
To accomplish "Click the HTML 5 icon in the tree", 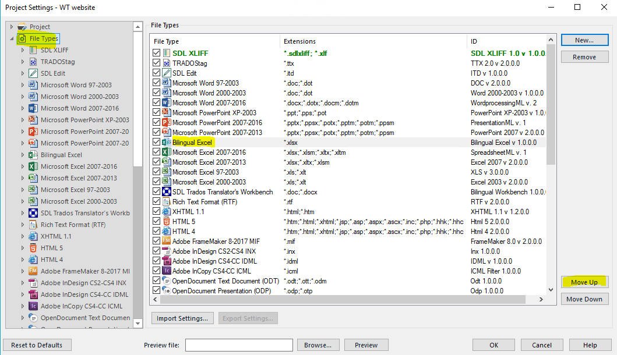I will [33, 248].
